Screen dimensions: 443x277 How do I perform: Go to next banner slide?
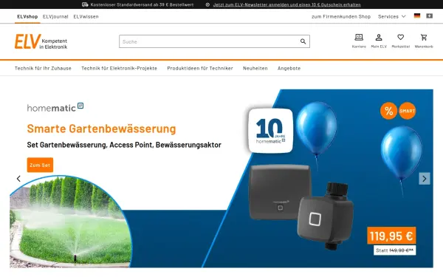(425, 179)
